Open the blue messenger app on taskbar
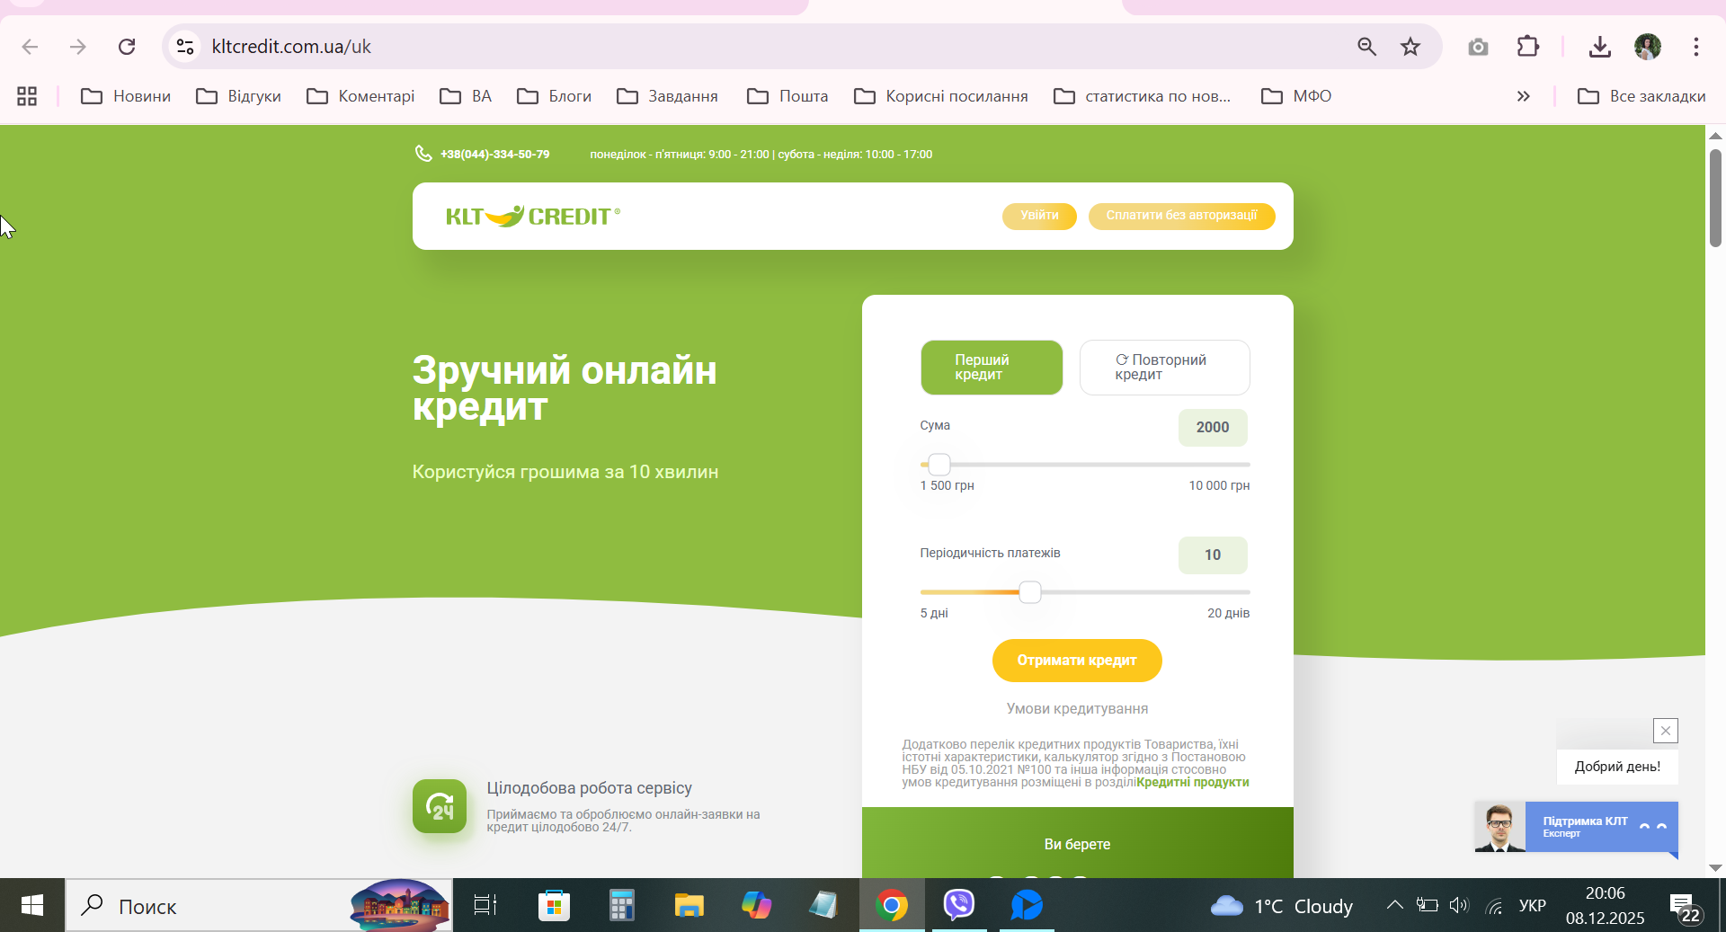 (x=1027, y=905)
